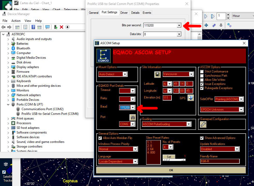Open the COM6 Port dropdown
This screenshot has height=186, width=254.
tap(133, 124)
